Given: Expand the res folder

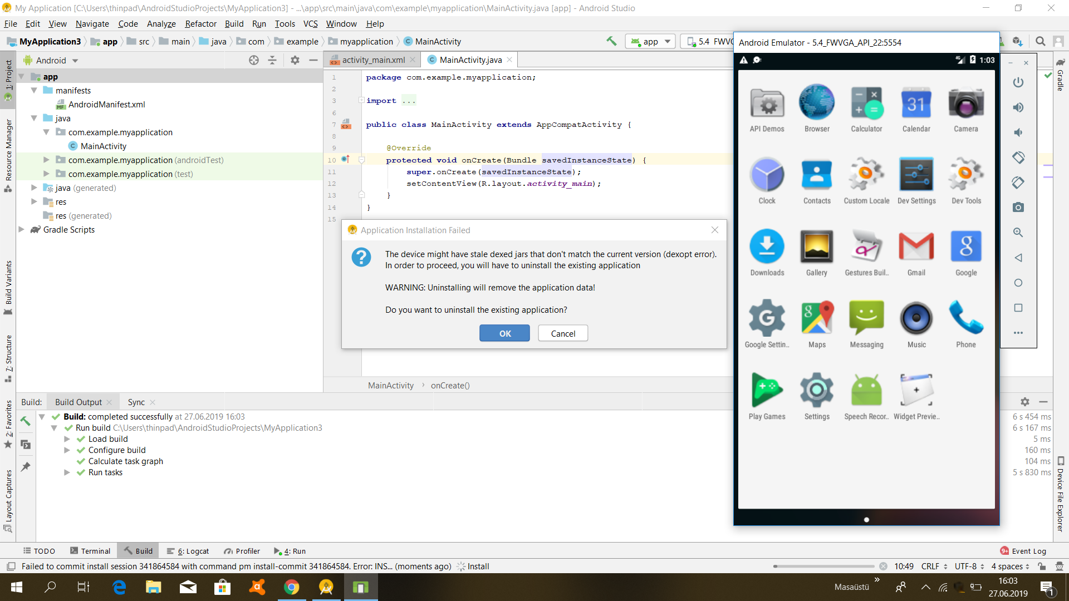Looking at the screenshot, I should point(34,201).
